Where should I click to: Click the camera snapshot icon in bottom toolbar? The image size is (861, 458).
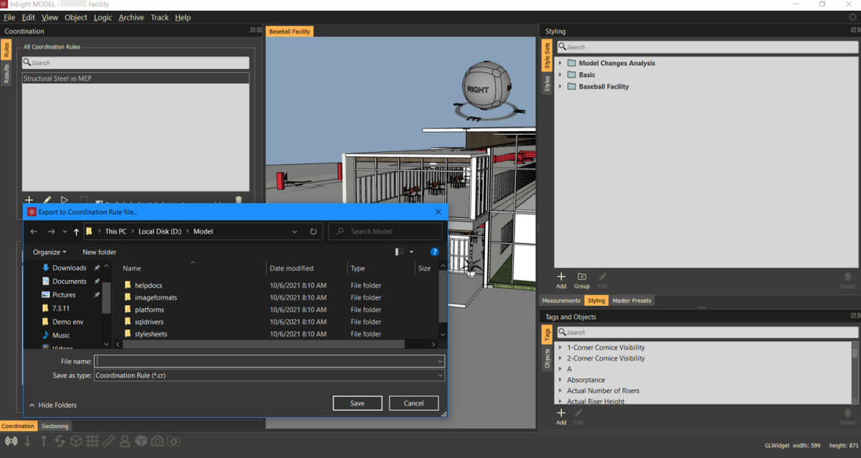(x=156, y=441)
